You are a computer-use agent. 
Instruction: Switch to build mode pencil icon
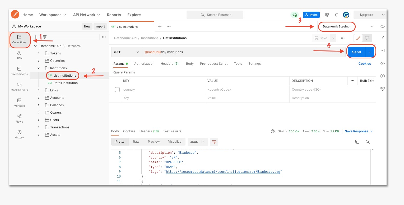358,38
